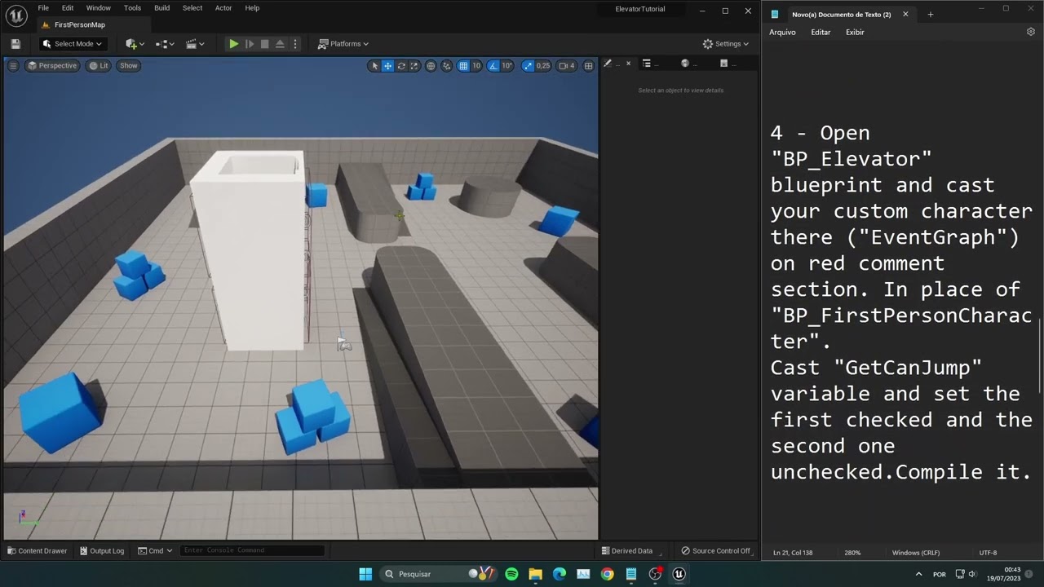Click Derived Data status button
The image size is (1044, 587).
point(627,551)
